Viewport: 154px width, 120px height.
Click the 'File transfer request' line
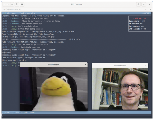tap(38, 31)
